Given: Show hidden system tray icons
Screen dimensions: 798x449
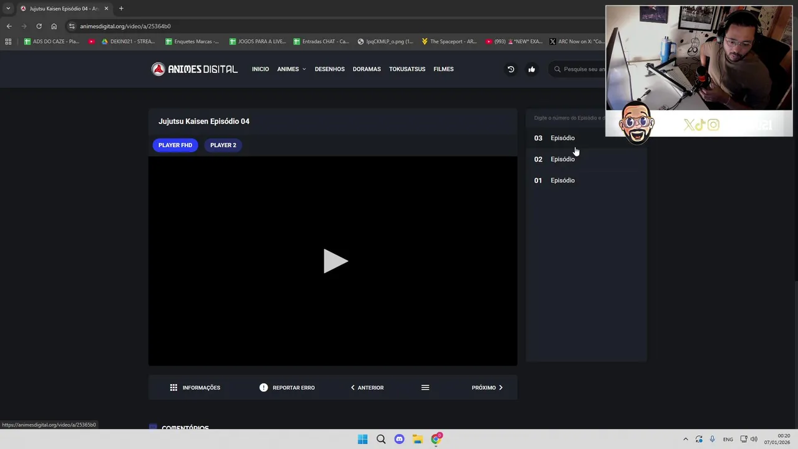Looking at the screenshot, I should pos(685,439).
